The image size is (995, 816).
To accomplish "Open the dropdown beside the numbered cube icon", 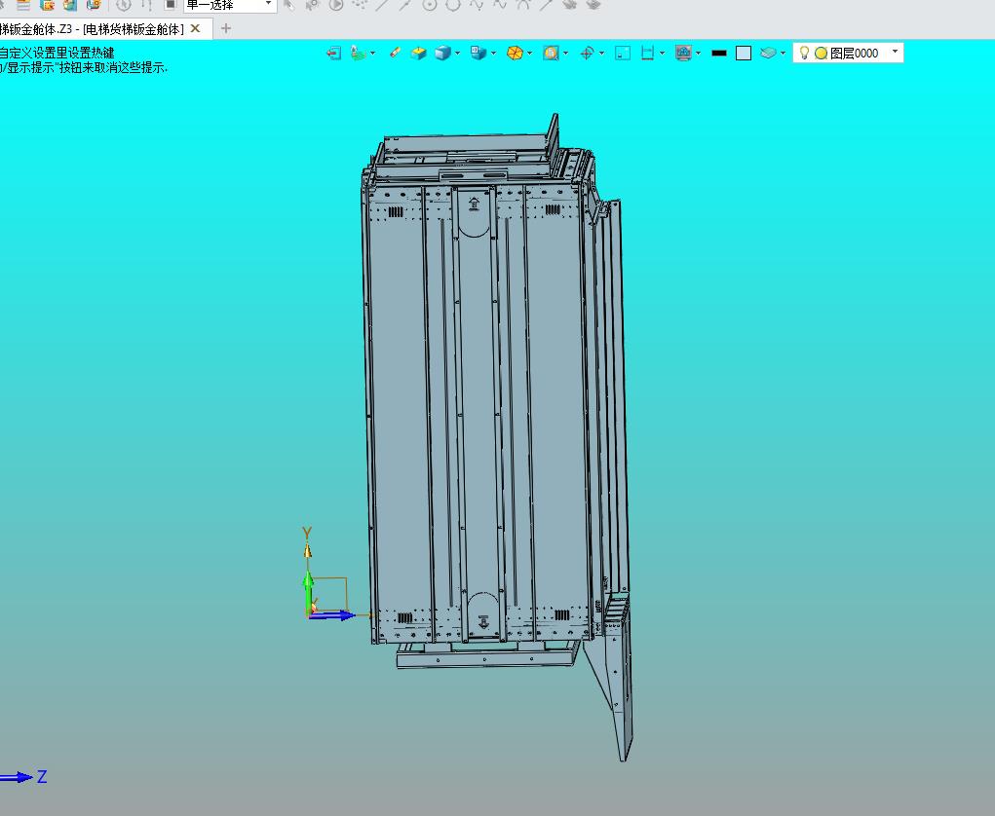I will pos(493,54).
